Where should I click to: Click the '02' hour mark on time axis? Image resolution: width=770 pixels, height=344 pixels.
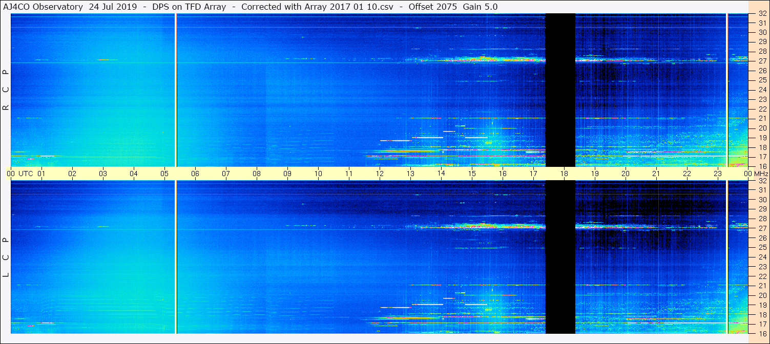72,174
